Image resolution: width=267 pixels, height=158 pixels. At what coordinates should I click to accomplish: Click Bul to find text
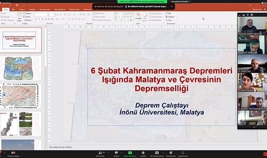(168, 13)
